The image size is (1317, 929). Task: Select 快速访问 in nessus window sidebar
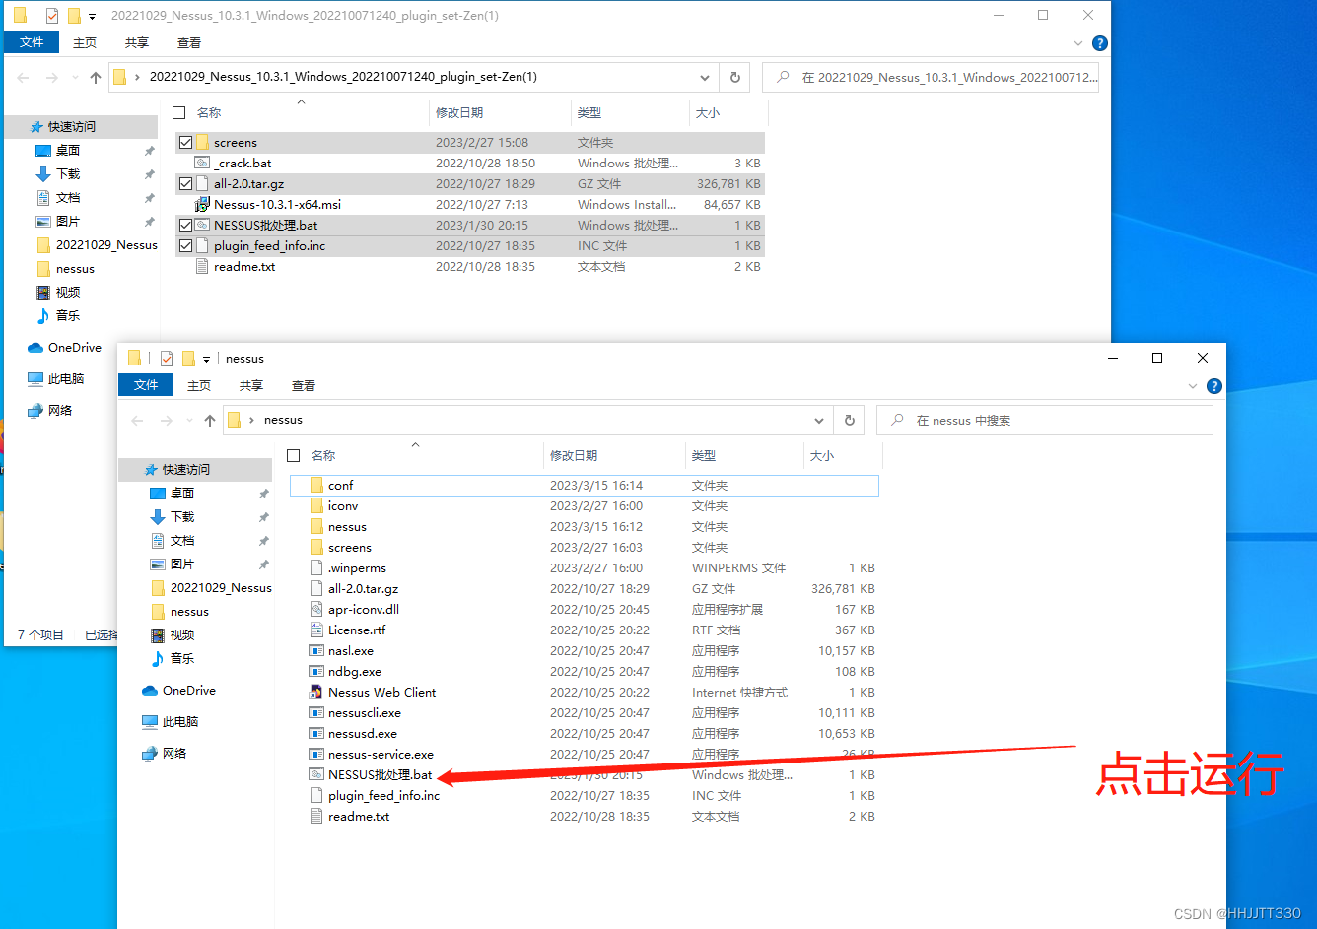click(x=185, y=470)
